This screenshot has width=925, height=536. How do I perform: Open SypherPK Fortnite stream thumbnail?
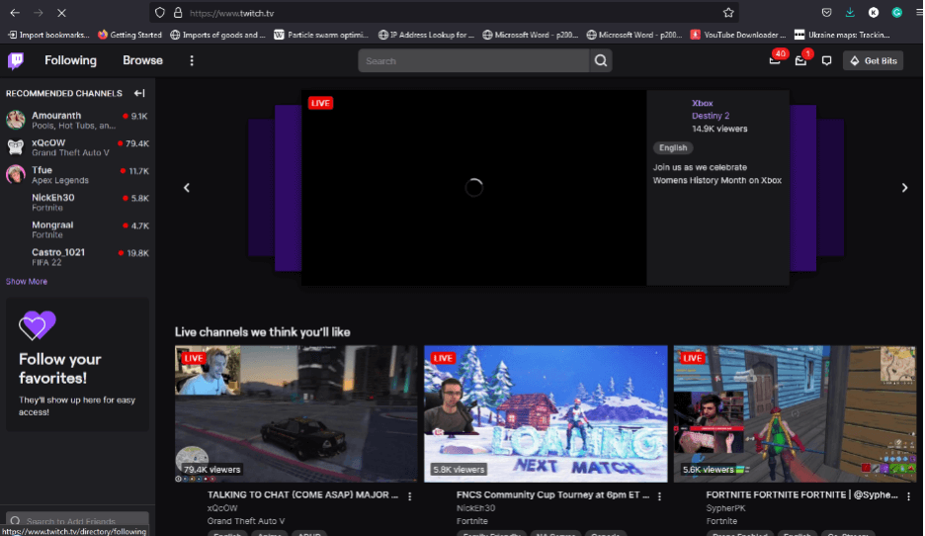[795, 413]
